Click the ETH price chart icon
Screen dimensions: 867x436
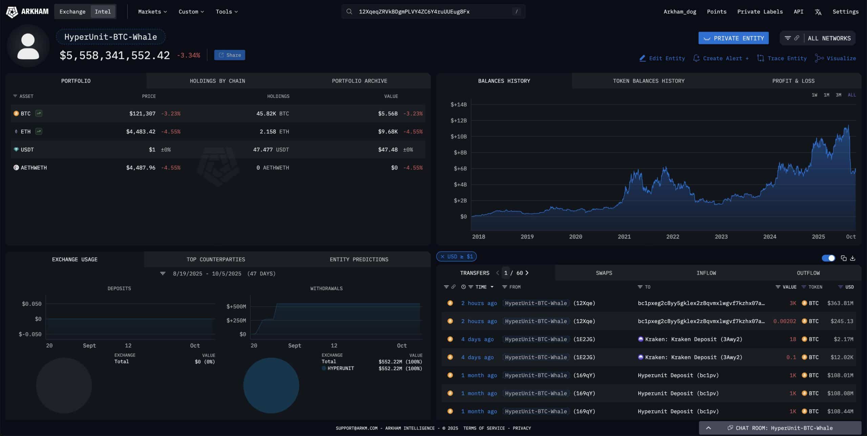pyautogui.click(x=39, y=131)
